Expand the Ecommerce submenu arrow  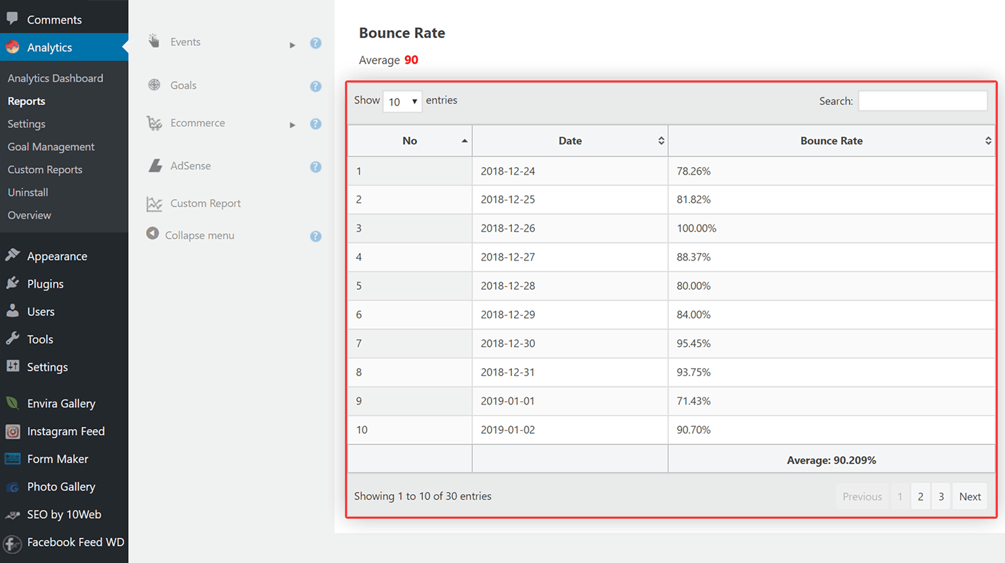point(293,124)
